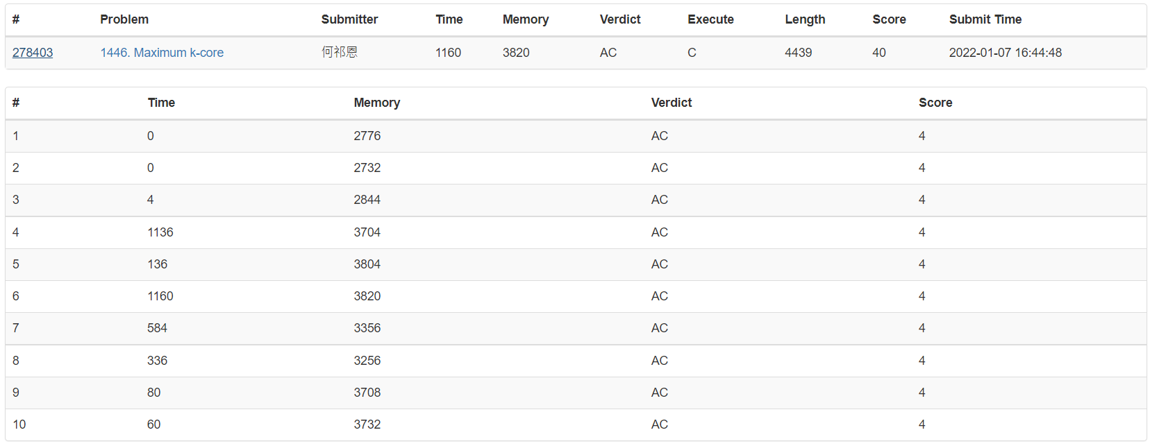This screenshot has height=446, width=1150.
Task: Open submission 278403 link
Action: [x=33, y=53]
